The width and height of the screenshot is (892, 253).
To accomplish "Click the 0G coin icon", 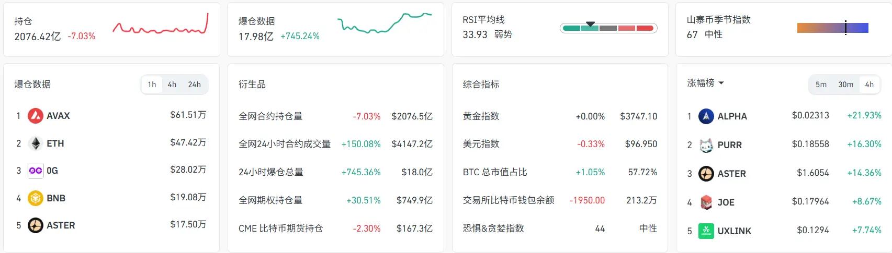I will click(36, 171).
